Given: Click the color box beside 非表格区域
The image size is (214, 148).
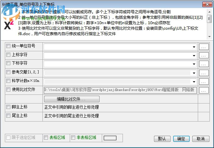Looking at the screenshot, I should 110,138.
